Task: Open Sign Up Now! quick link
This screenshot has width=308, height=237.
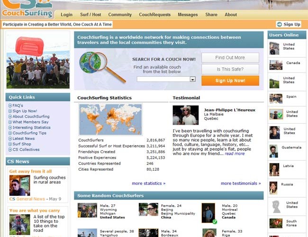Action: [25, 111]
